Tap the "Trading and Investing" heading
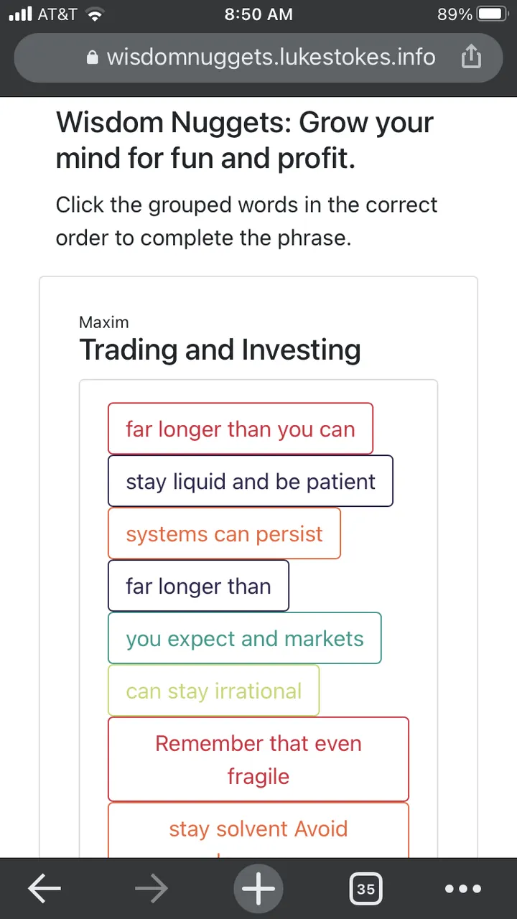 tap(220, 350)
